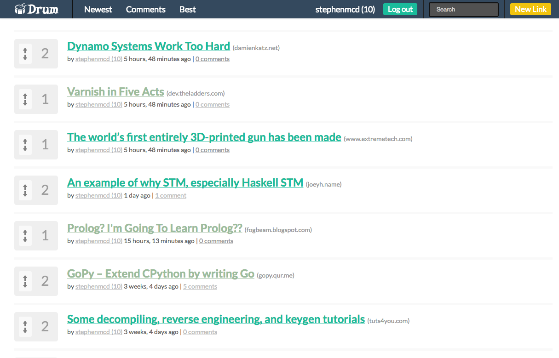
Task: Focus the Search input field
Action: pos(464,10)
